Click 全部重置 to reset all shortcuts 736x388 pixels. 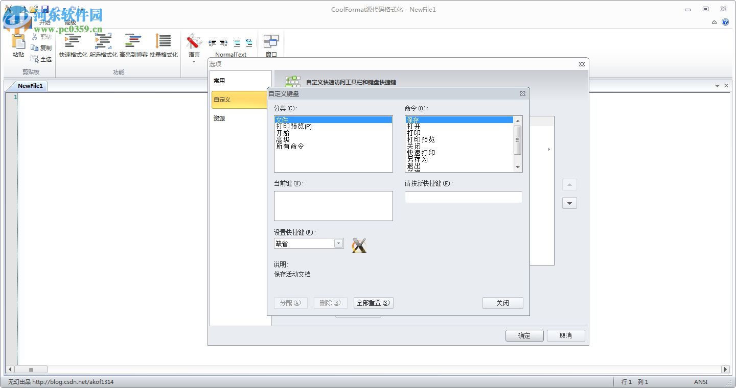tap(373, 302)
